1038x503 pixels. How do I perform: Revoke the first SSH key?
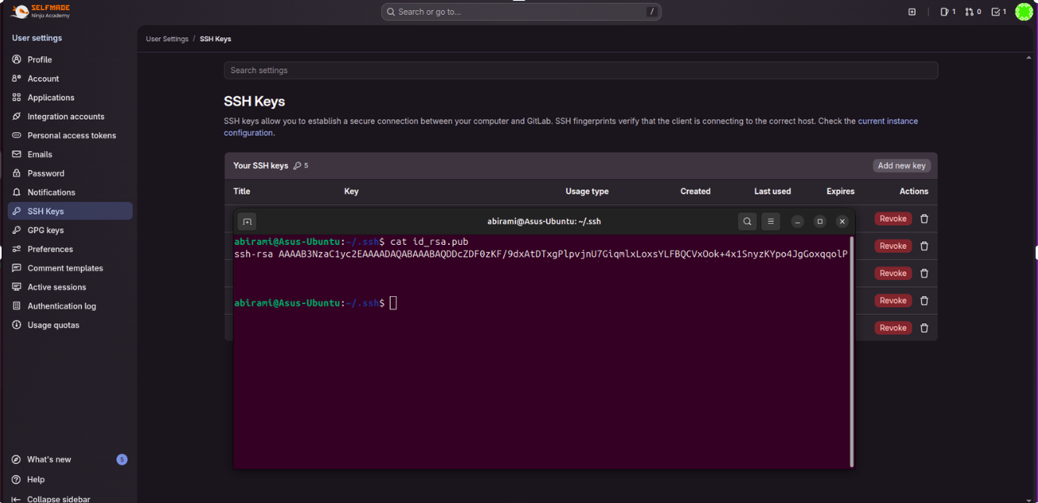click(892, 219)
